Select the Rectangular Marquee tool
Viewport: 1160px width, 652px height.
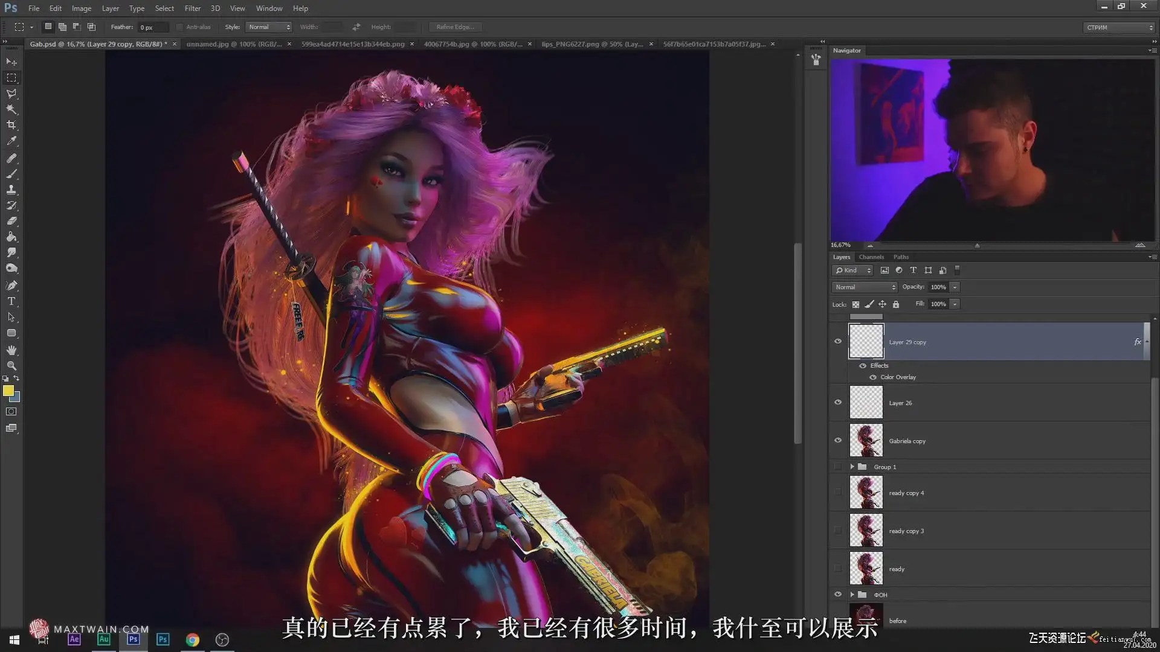click(x=11, y=78)
